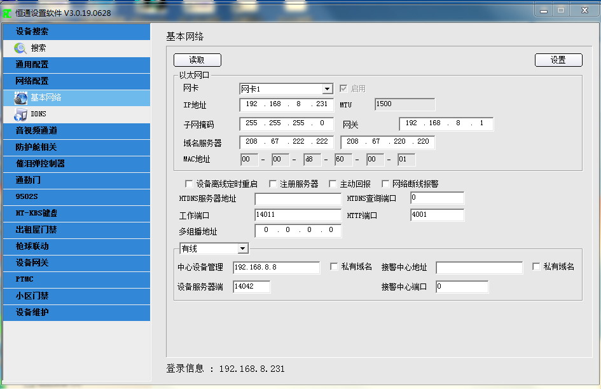Click secondary DNS field 208.67.220.220

[x=387, y=142]
